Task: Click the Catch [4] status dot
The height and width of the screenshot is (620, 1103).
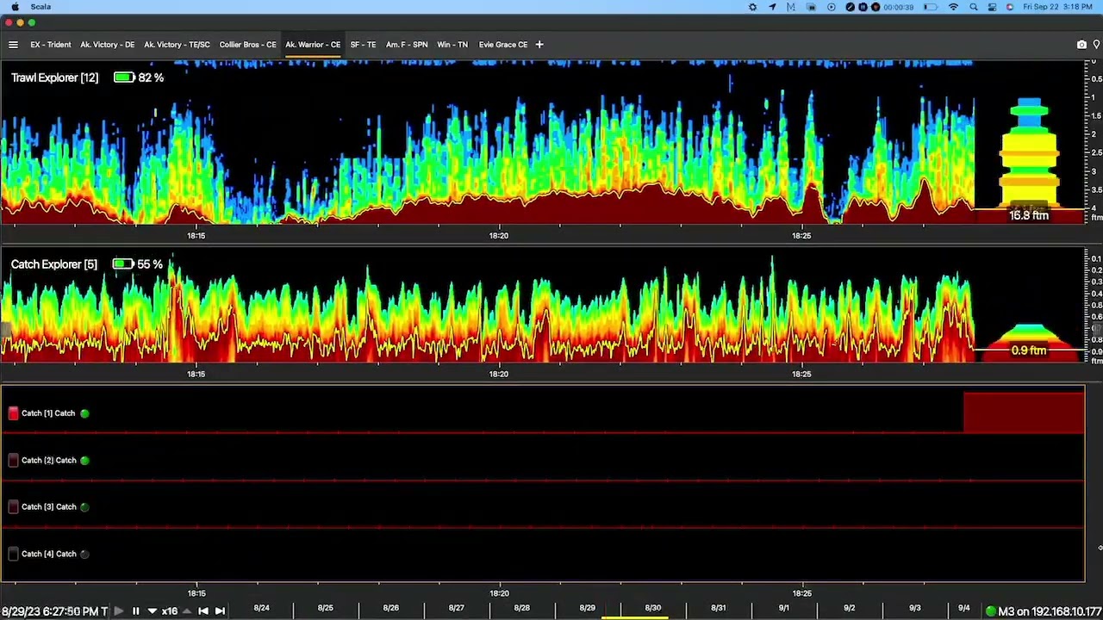Action: pos(84,554)
